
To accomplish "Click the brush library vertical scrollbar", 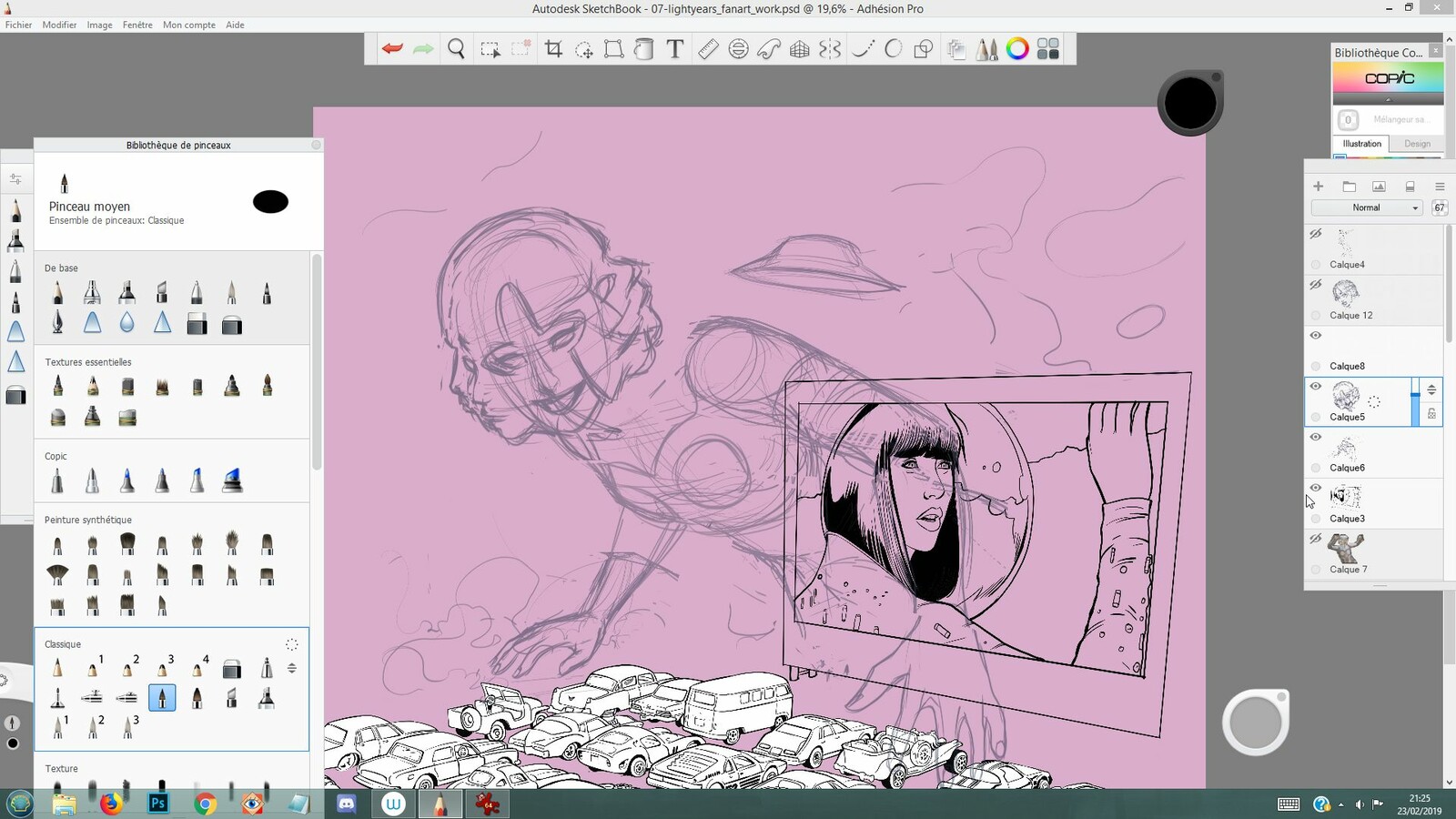I will click(x=317, y=364).
